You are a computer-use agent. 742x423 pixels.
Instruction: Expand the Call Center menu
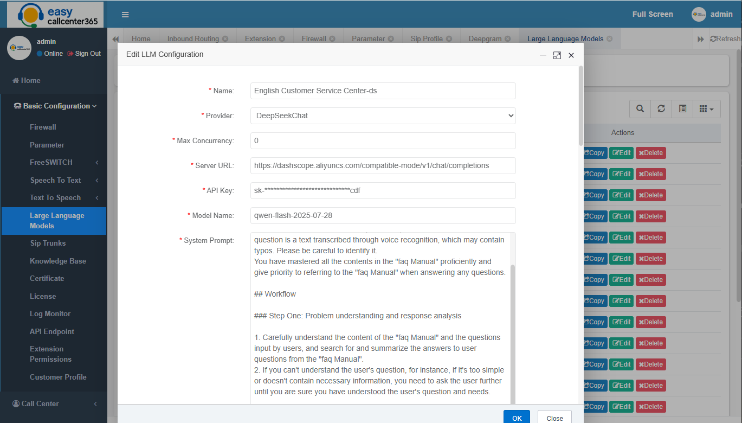click(x=54, y=403)
